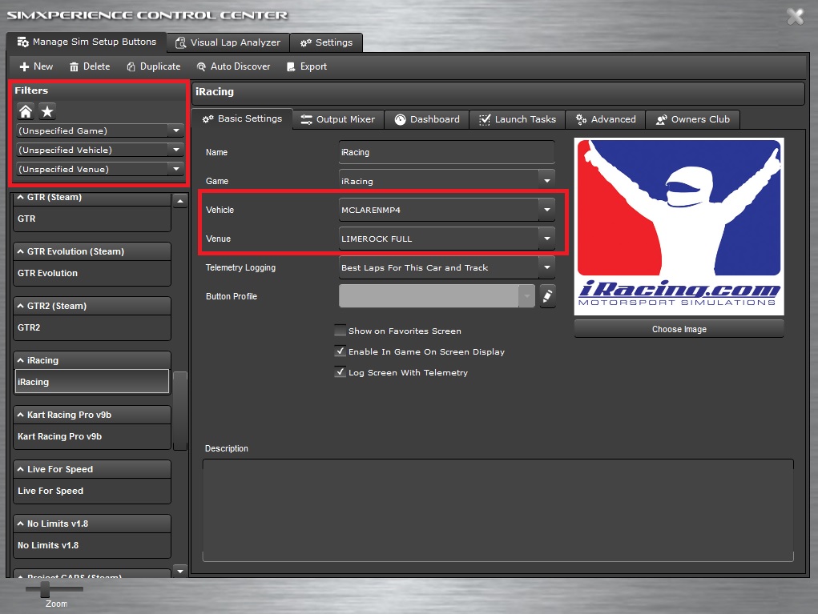Select the Basic Settings tab
This screenshot has height=614, width=818.
point(242,118)
